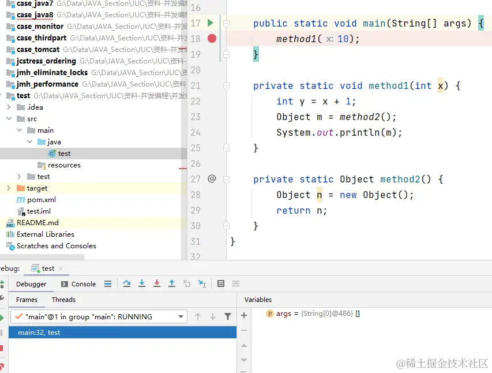Viewport: 492px width, 373px height.
Task: Click Run to Cursor icon
Action: [x=202, y=284]
